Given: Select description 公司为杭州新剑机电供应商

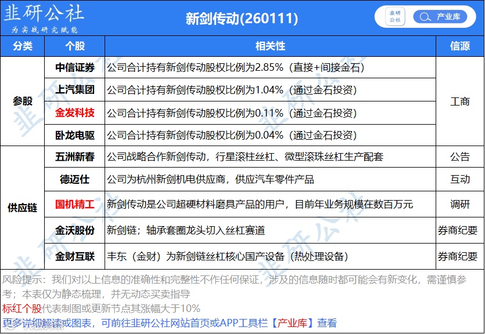Looking at the screenshot, I should 210,179.
